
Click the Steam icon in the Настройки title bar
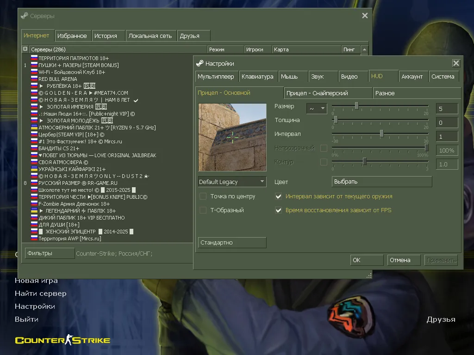point(200,63)
